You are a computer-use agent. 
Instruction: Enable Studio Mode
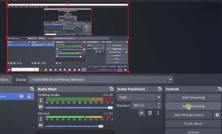pyautogui.click(x=193, y=124)
